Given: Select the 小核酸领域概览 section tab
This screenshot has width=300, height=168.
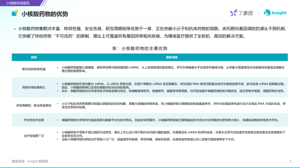Looking at the screenshot, I should [18, 3].
